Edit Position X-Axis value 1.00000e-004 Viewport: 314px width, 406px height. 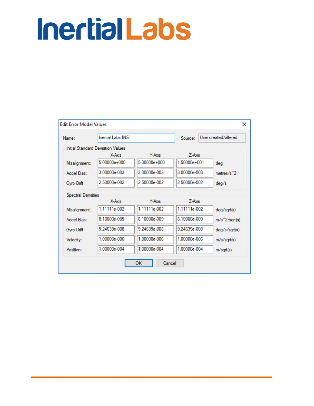click(x=116, y=249)
